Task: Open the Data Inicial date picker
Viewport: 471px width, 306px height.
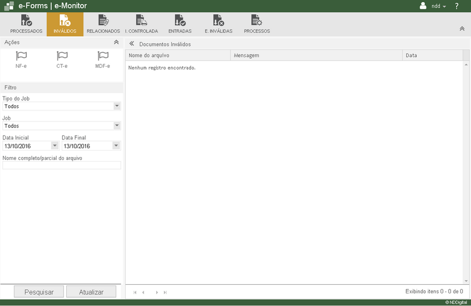Action: (x=55, y=146)
